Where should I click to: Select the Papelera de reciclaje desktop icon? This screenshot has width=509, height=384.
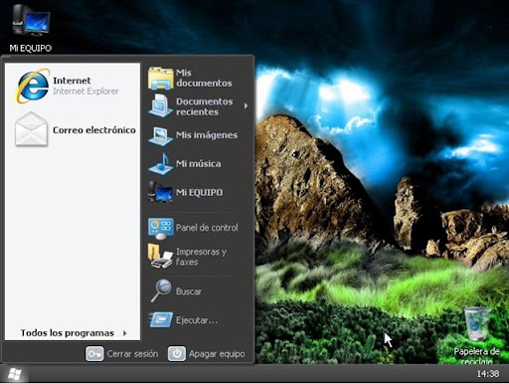[x=476, y=324]
